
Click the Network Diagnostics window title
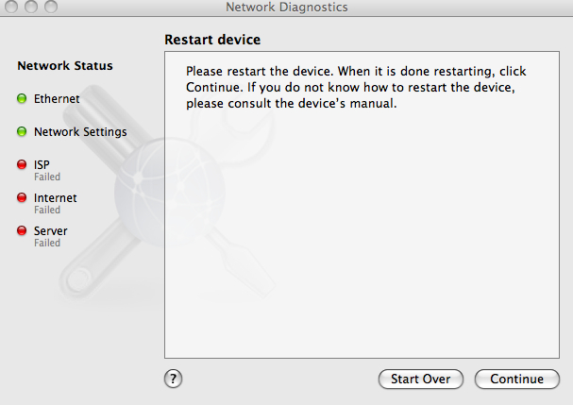tap(287, 7)
